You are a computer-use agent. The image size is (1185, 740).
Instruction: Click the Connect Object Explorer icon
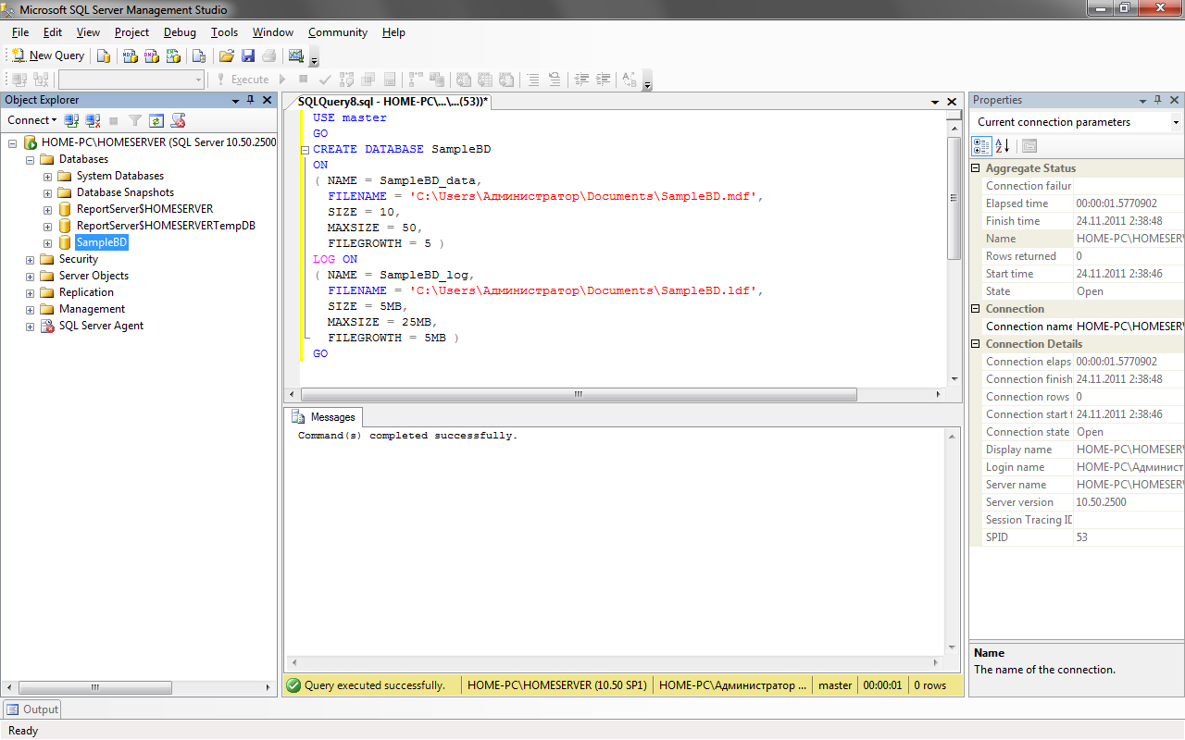71,120
